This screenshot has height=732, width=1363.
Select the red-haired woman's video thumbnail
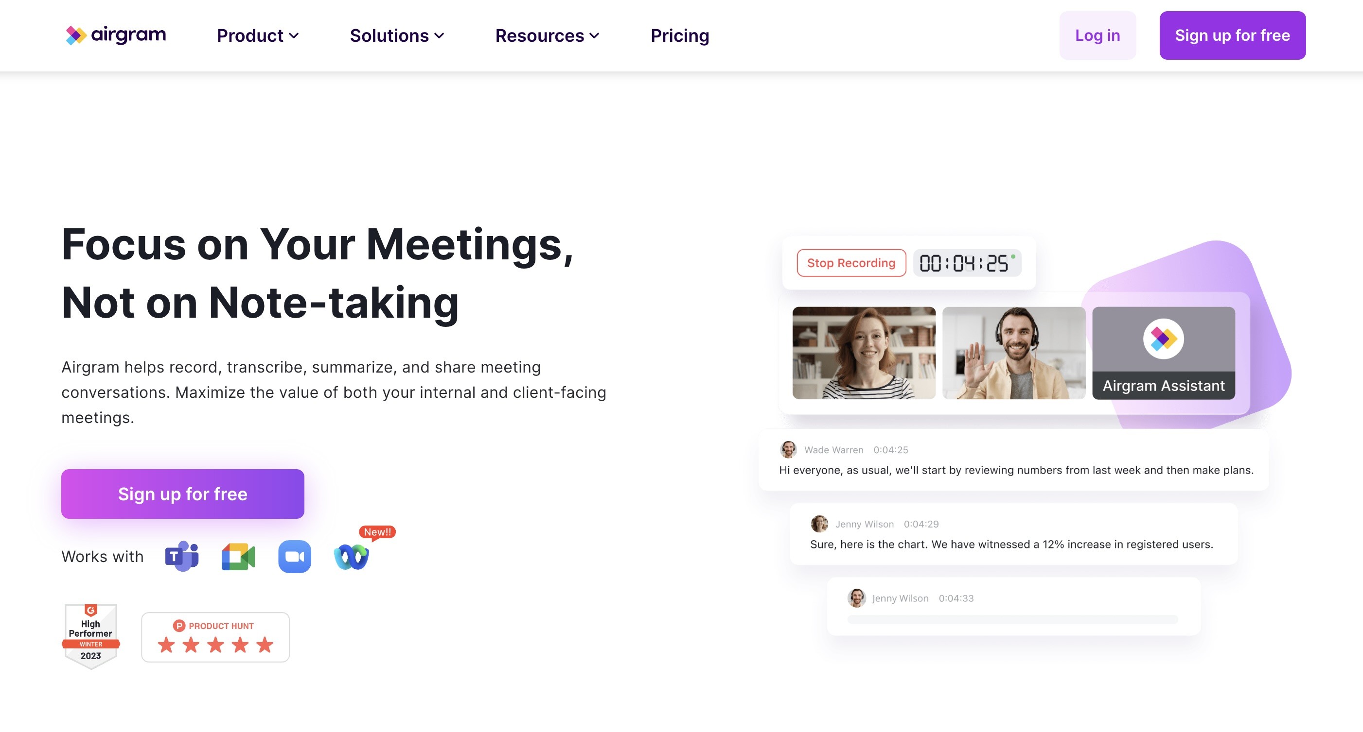(x=864, y=353)
